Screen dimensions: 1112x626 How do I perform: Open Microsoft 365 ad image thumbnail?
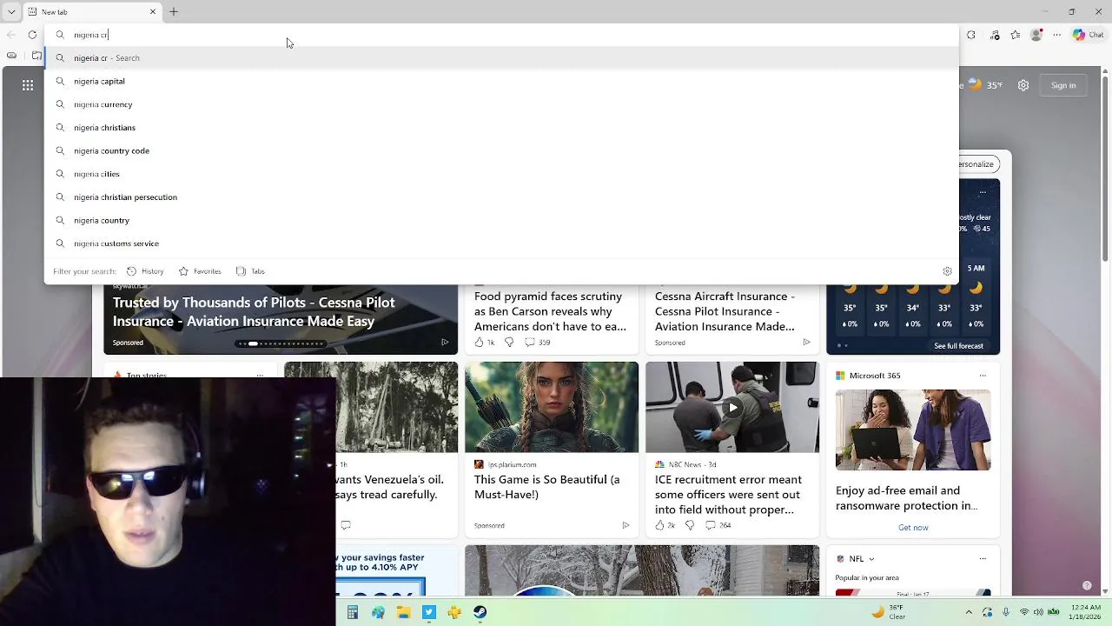(x=913, y=430)
